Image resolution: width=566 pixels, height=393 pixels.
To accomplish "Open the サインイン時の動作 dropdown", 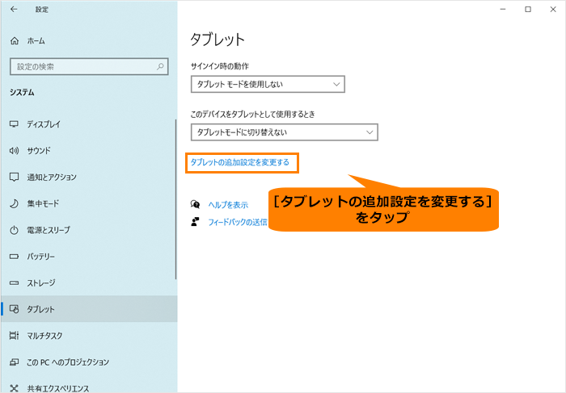I will coord(268,84).
